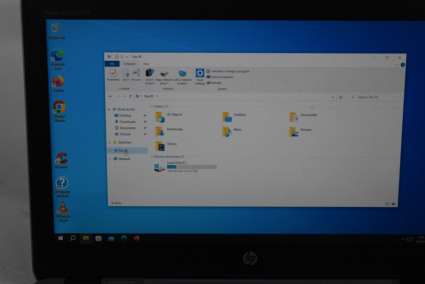
Task: Select Desktop under Quick access
Action: (x=125, y=116)
